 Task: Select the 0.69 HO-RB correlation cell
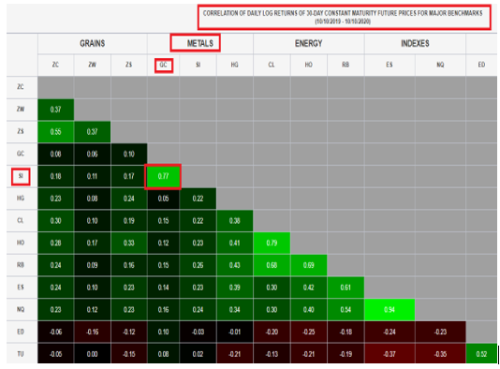click(308, 265)
